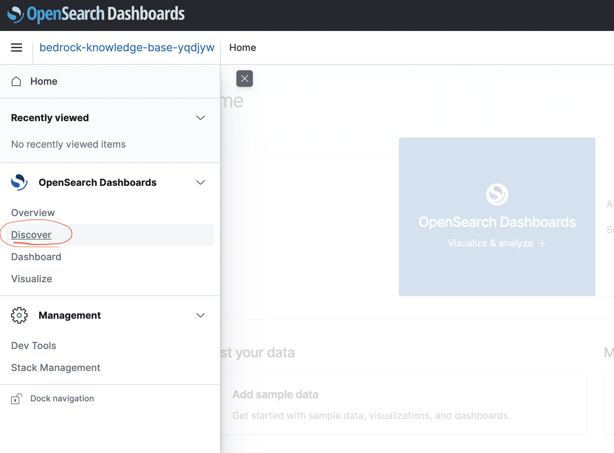Screen dimensions: 614x453
Task: Click the arrow next to Visualize & analyze
Action: pyautogui.click(x=541, y=243)
